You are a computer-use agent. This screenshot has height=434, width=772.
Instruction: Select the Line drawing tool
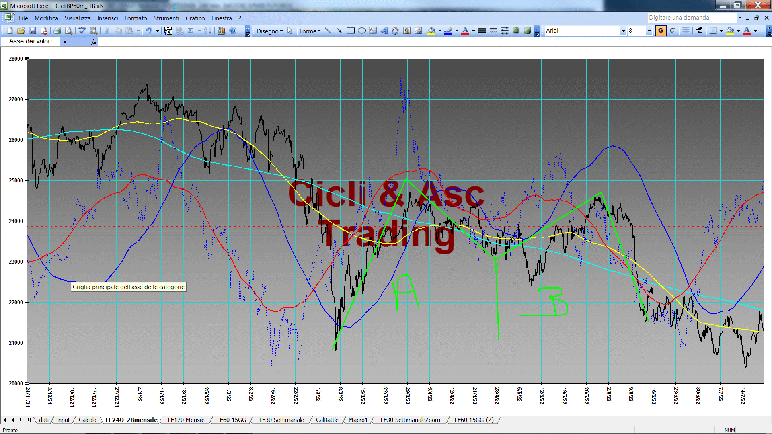[x=328, y=31]
